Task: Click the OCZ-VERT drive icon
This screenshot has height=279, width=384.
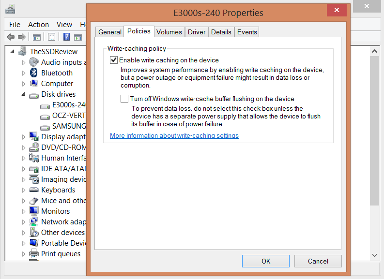Action: [45, 117]
